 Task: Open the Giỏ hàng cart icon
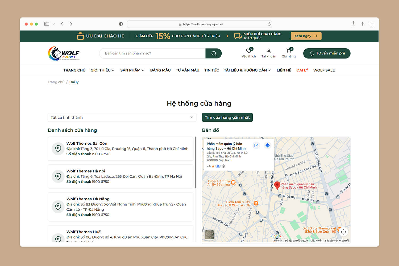tap(289, 51)
